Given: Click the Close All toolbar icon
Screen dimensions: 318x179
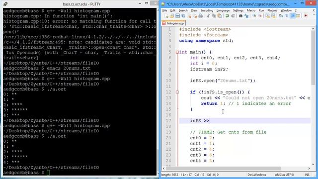Looking at the screenshot, I should pyautogui.click(x=195, y=16).
